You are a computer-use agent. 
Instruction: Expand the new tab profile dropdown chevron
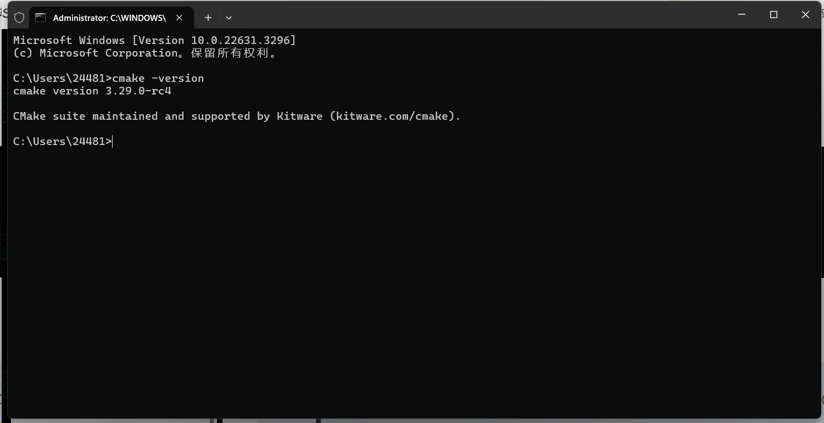coord(229,18)
